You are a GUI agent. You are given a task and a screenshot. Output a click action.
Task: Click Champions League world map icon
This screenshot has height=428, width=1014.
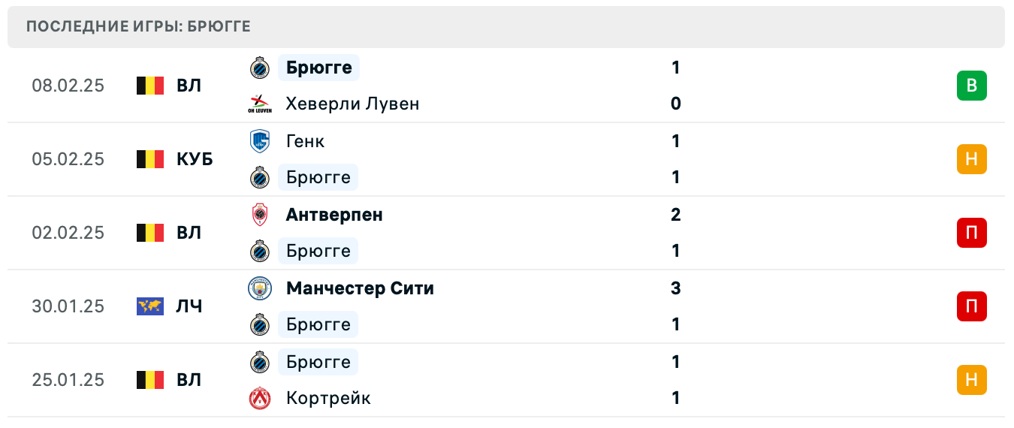pyautogui.click(x=150, y=306)
